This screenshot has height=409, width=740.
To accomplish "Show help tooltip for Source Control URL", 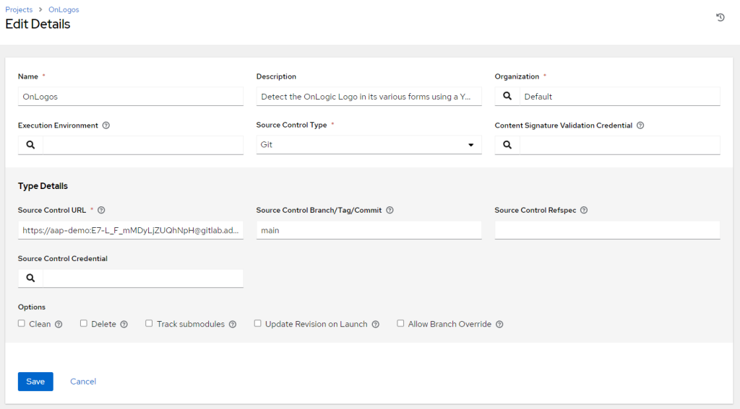I will tap(101, 211).
